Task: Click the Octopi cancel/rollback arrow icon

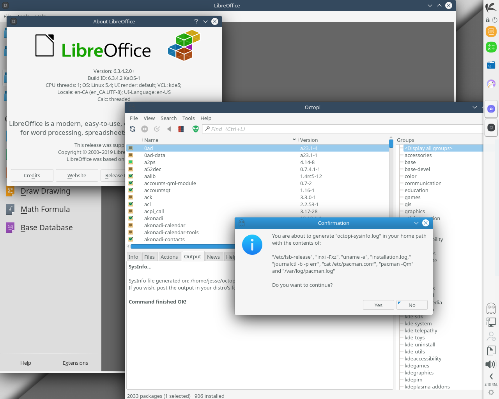Action: coord(169,129)
